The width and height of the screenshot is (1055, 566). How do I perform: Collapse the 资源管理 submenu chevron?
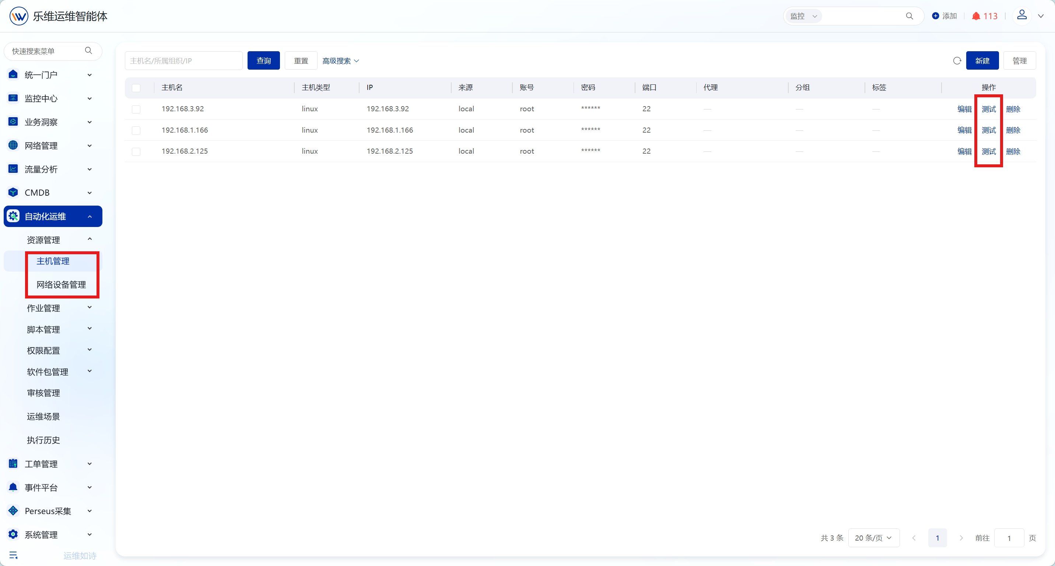coord(90,239)
